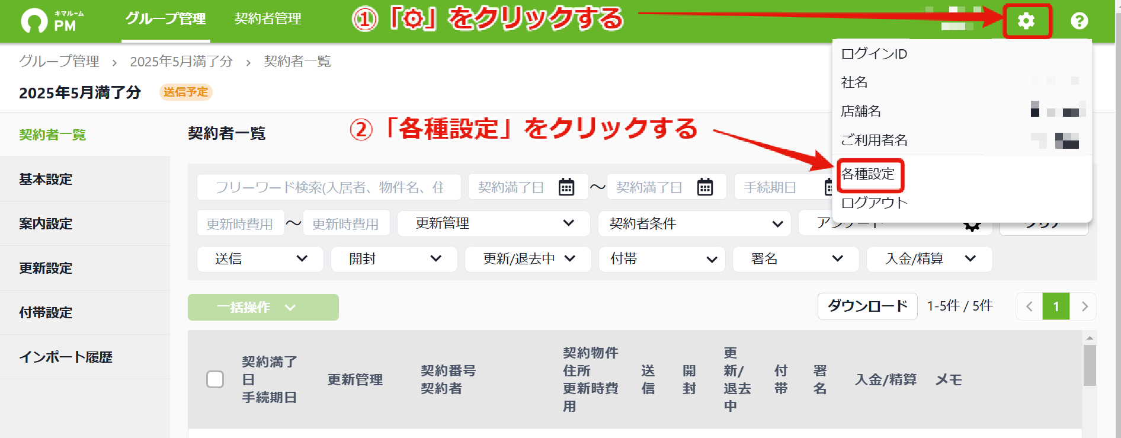This screenshot has width=1121, height=438.
Task: Open calendar picker for second 契約満了日
Action: tap(705, 187)
